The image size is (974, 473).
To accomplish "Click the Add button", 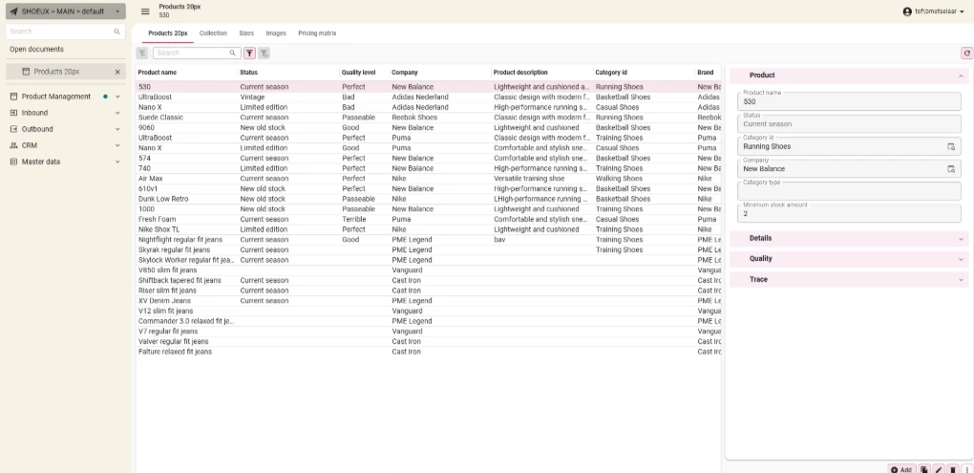I will [901, 470].
